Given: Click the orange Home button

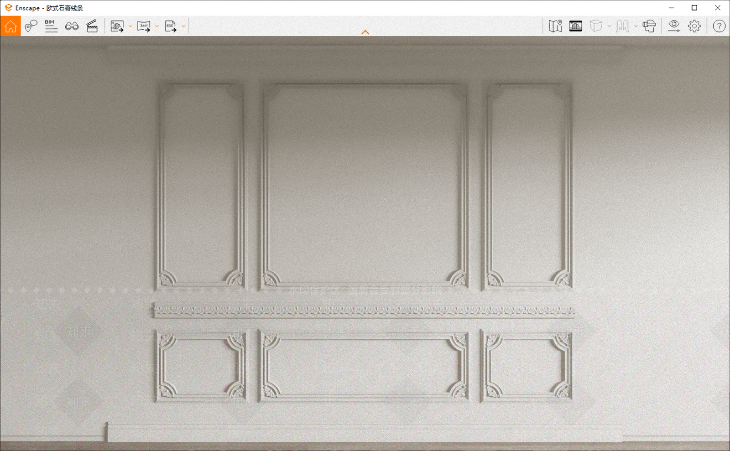Looking at the screenshot, I should [x=10, y=26].
